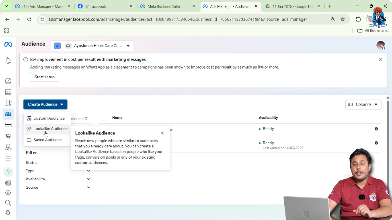The image size is (392, 220).
Task: Open Advertising settings megaphone icon
Action: (8, 136)
